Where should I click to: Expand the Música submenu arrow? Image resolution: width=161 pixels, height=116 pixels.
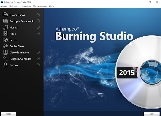coord(38,27)
